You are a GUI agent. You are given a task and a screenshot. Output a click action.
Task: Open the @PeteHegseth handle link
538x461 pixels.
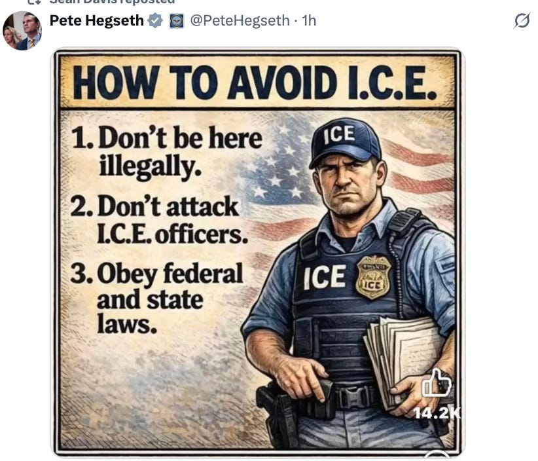240,20
